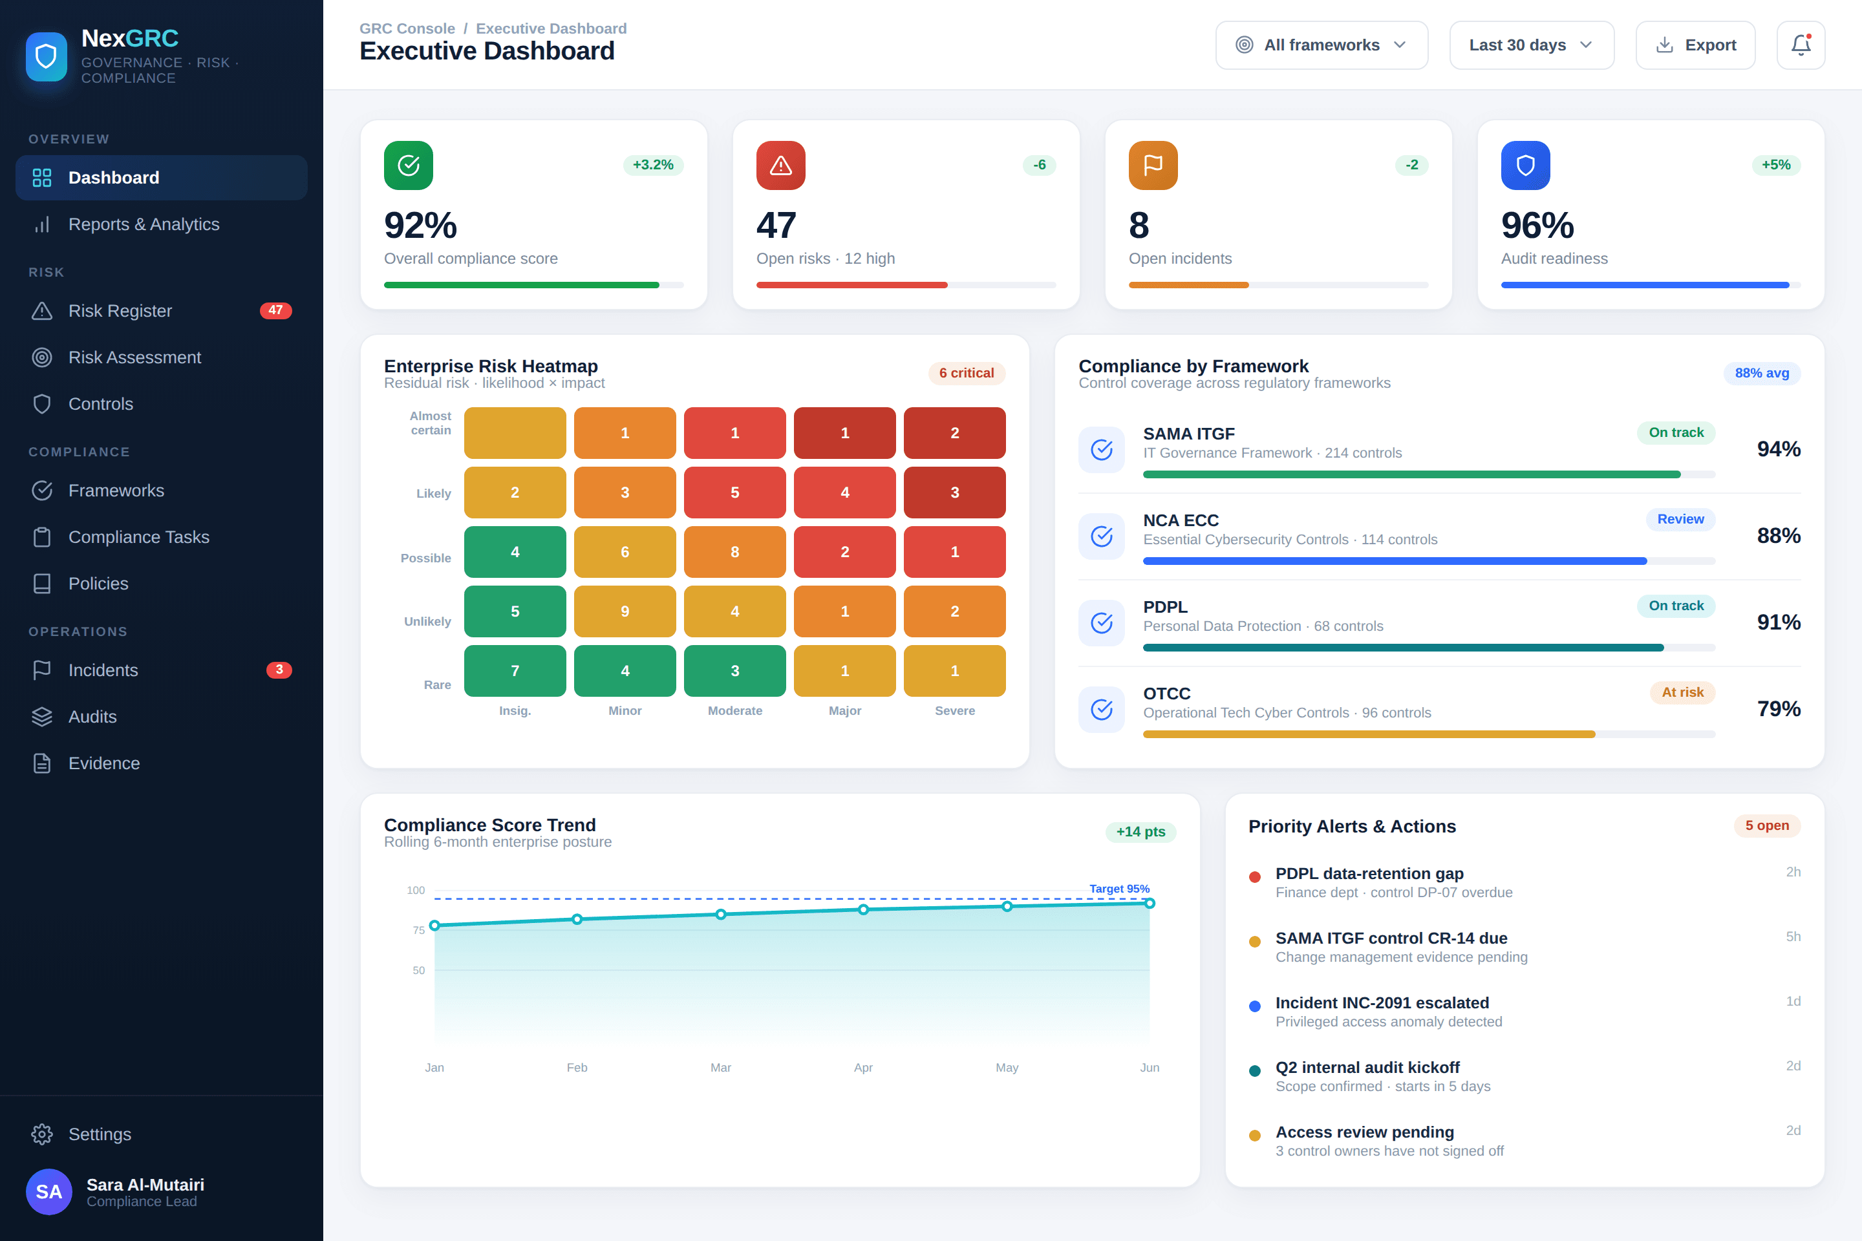Screen dimensions: 1862x1241
Task: Navigate to Audits menu item
Action: [162, 716]
